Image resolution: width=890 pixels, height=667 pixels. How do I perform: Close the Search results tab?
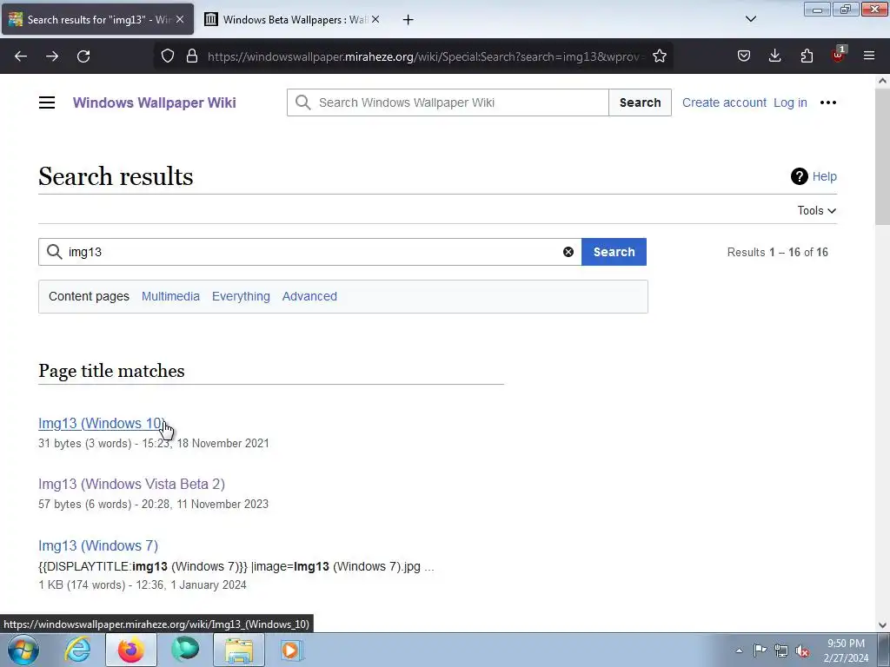[180, 19]
